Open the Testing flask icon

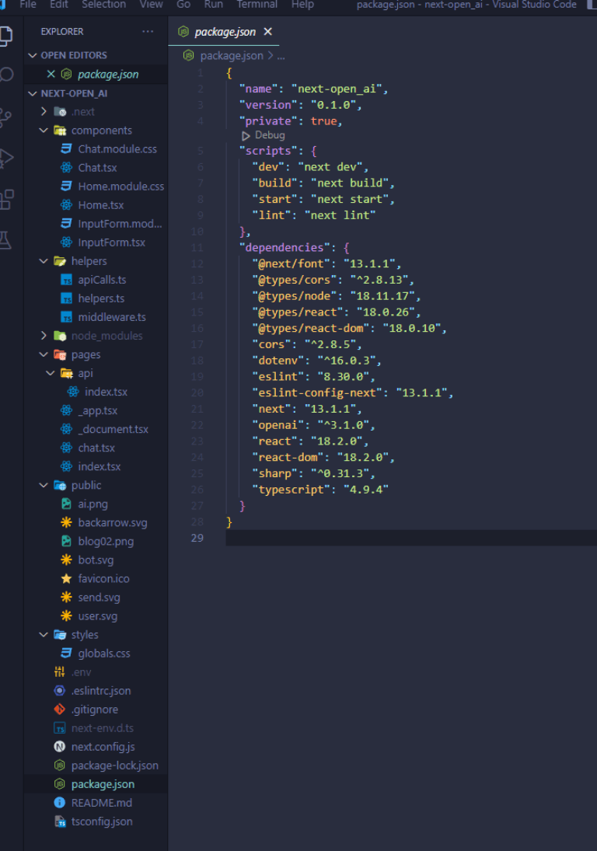[x=6, y=240]
